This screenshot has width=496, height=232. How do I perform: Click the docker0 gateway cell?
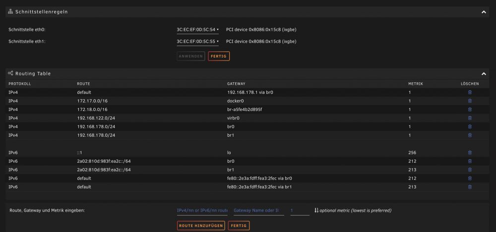tap(235, 101)
